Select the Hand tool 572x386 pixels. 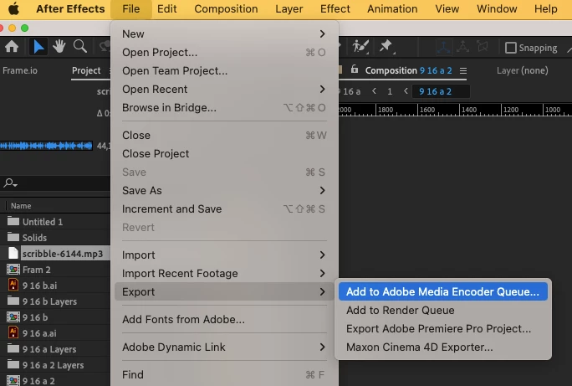pyautogui.click(x=59, y=46)
